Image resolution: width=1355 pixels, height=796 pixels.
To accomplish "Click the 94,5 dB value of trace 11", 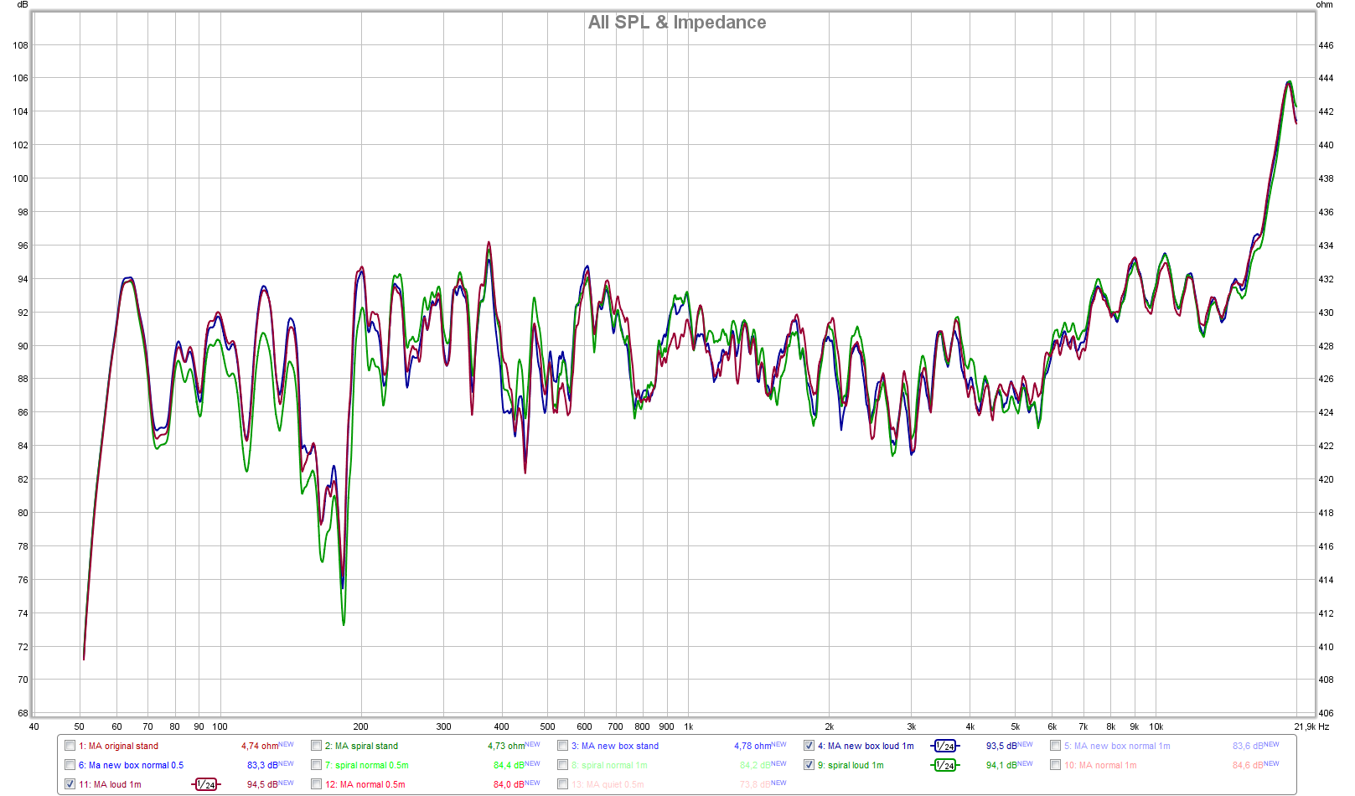I will [x=262, y=784].
